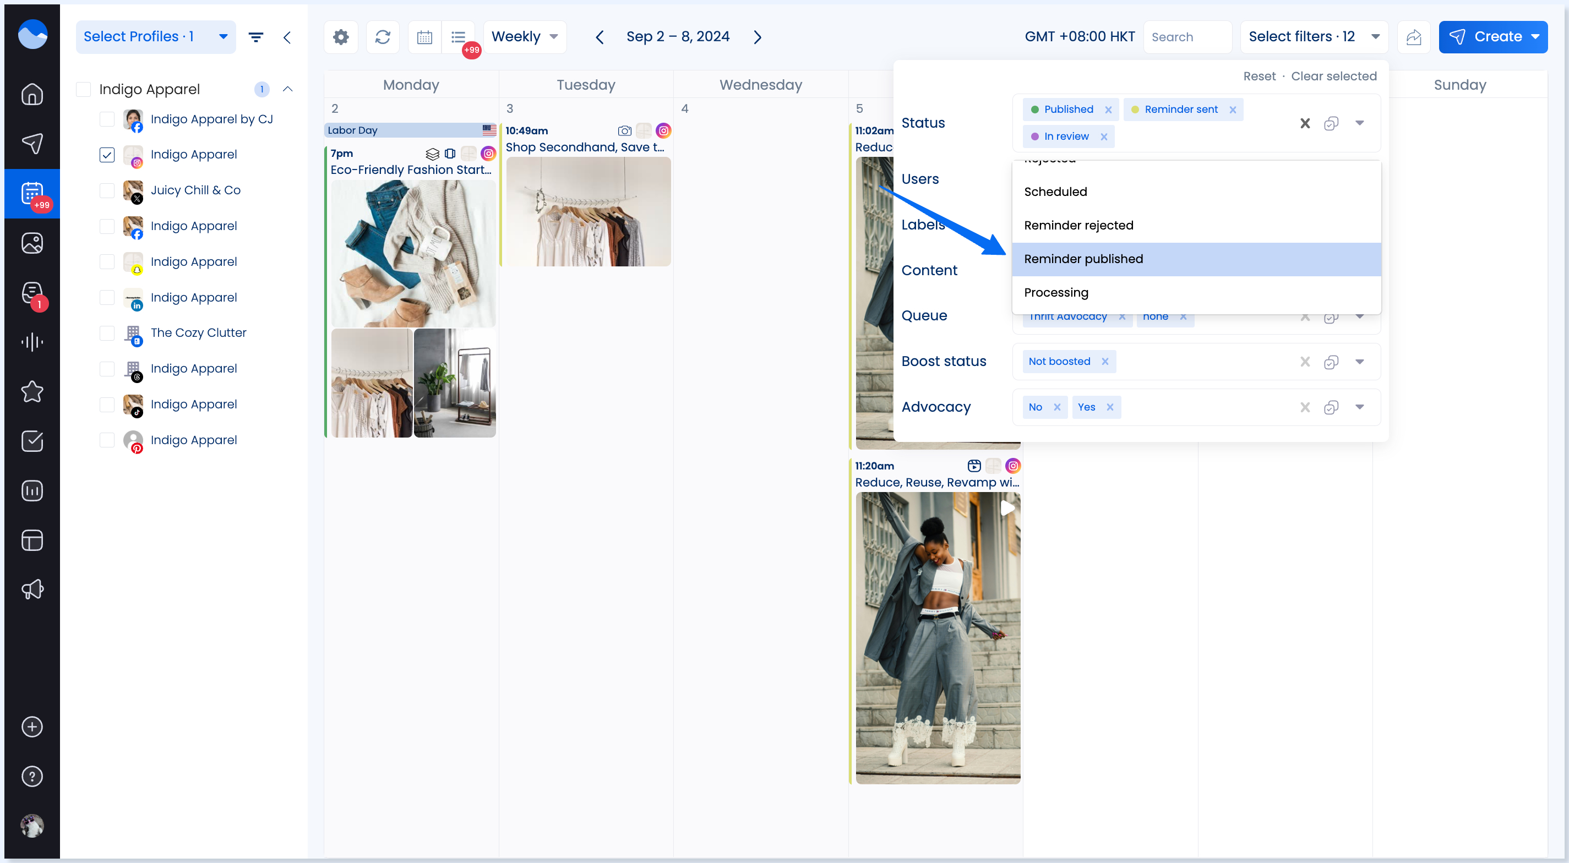Open the star reviews sidebar icon
The image size is (1569, 863).
pos(32,392)
